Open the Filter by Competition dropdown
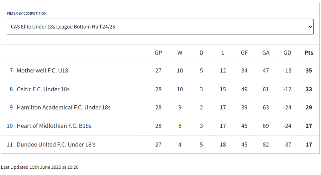 pos(160,27)
